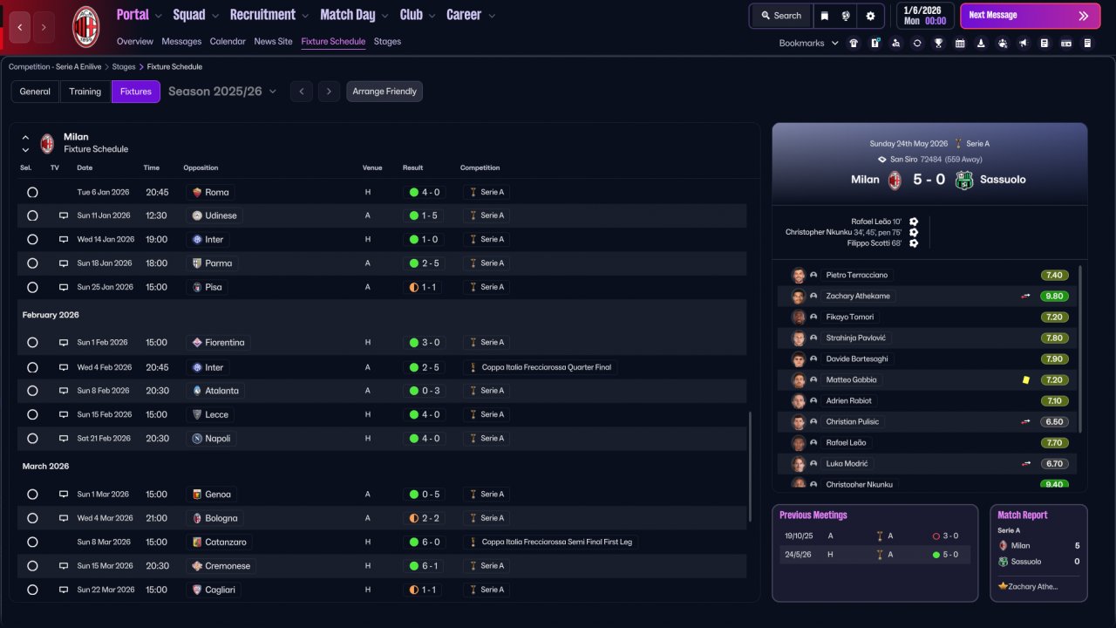Select the Genoa fixture radio button
1116x628 pixels.
pos(32,495)
